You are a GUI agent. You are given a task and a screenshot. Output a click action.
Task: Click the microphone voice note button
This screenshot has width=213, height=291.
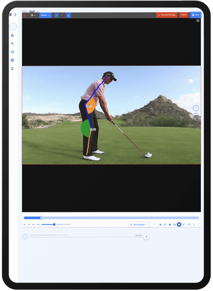pyautogui.click(x=146, y=237)
